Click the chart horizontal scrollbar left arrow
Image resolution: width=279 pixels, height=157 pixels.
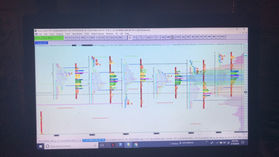(x=38, y=138)
